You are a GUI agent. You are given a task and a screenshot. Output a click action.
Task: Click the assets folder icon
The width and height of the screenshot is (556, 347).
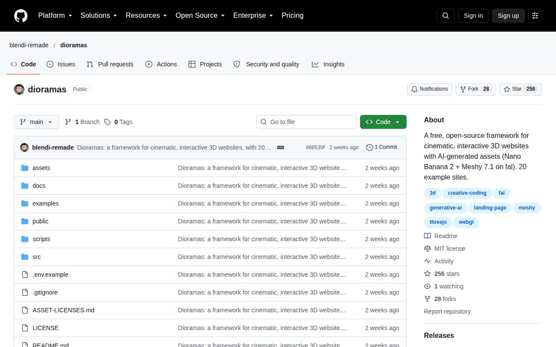pyautogui.click(x=25, y=168)
